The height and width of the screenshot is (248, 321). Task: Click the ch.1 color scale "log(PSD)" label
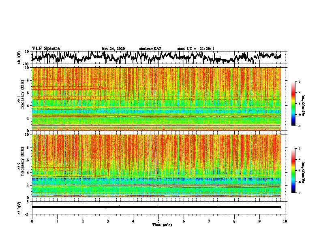304,105
